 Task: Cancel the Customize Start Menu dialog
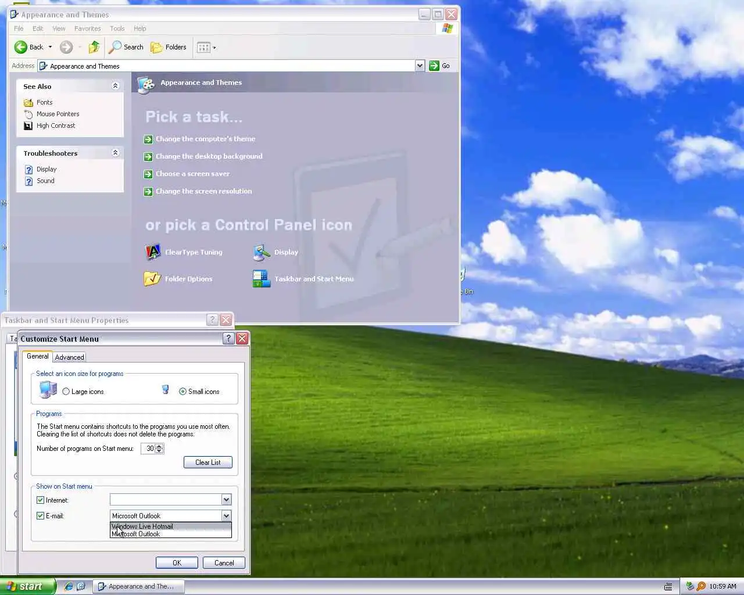[224, 563]
